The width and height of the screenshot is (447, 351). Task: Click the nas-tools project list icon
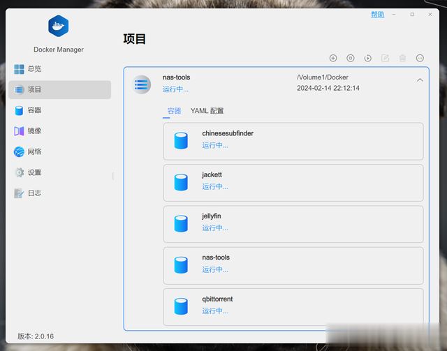[x=141, y=84]
